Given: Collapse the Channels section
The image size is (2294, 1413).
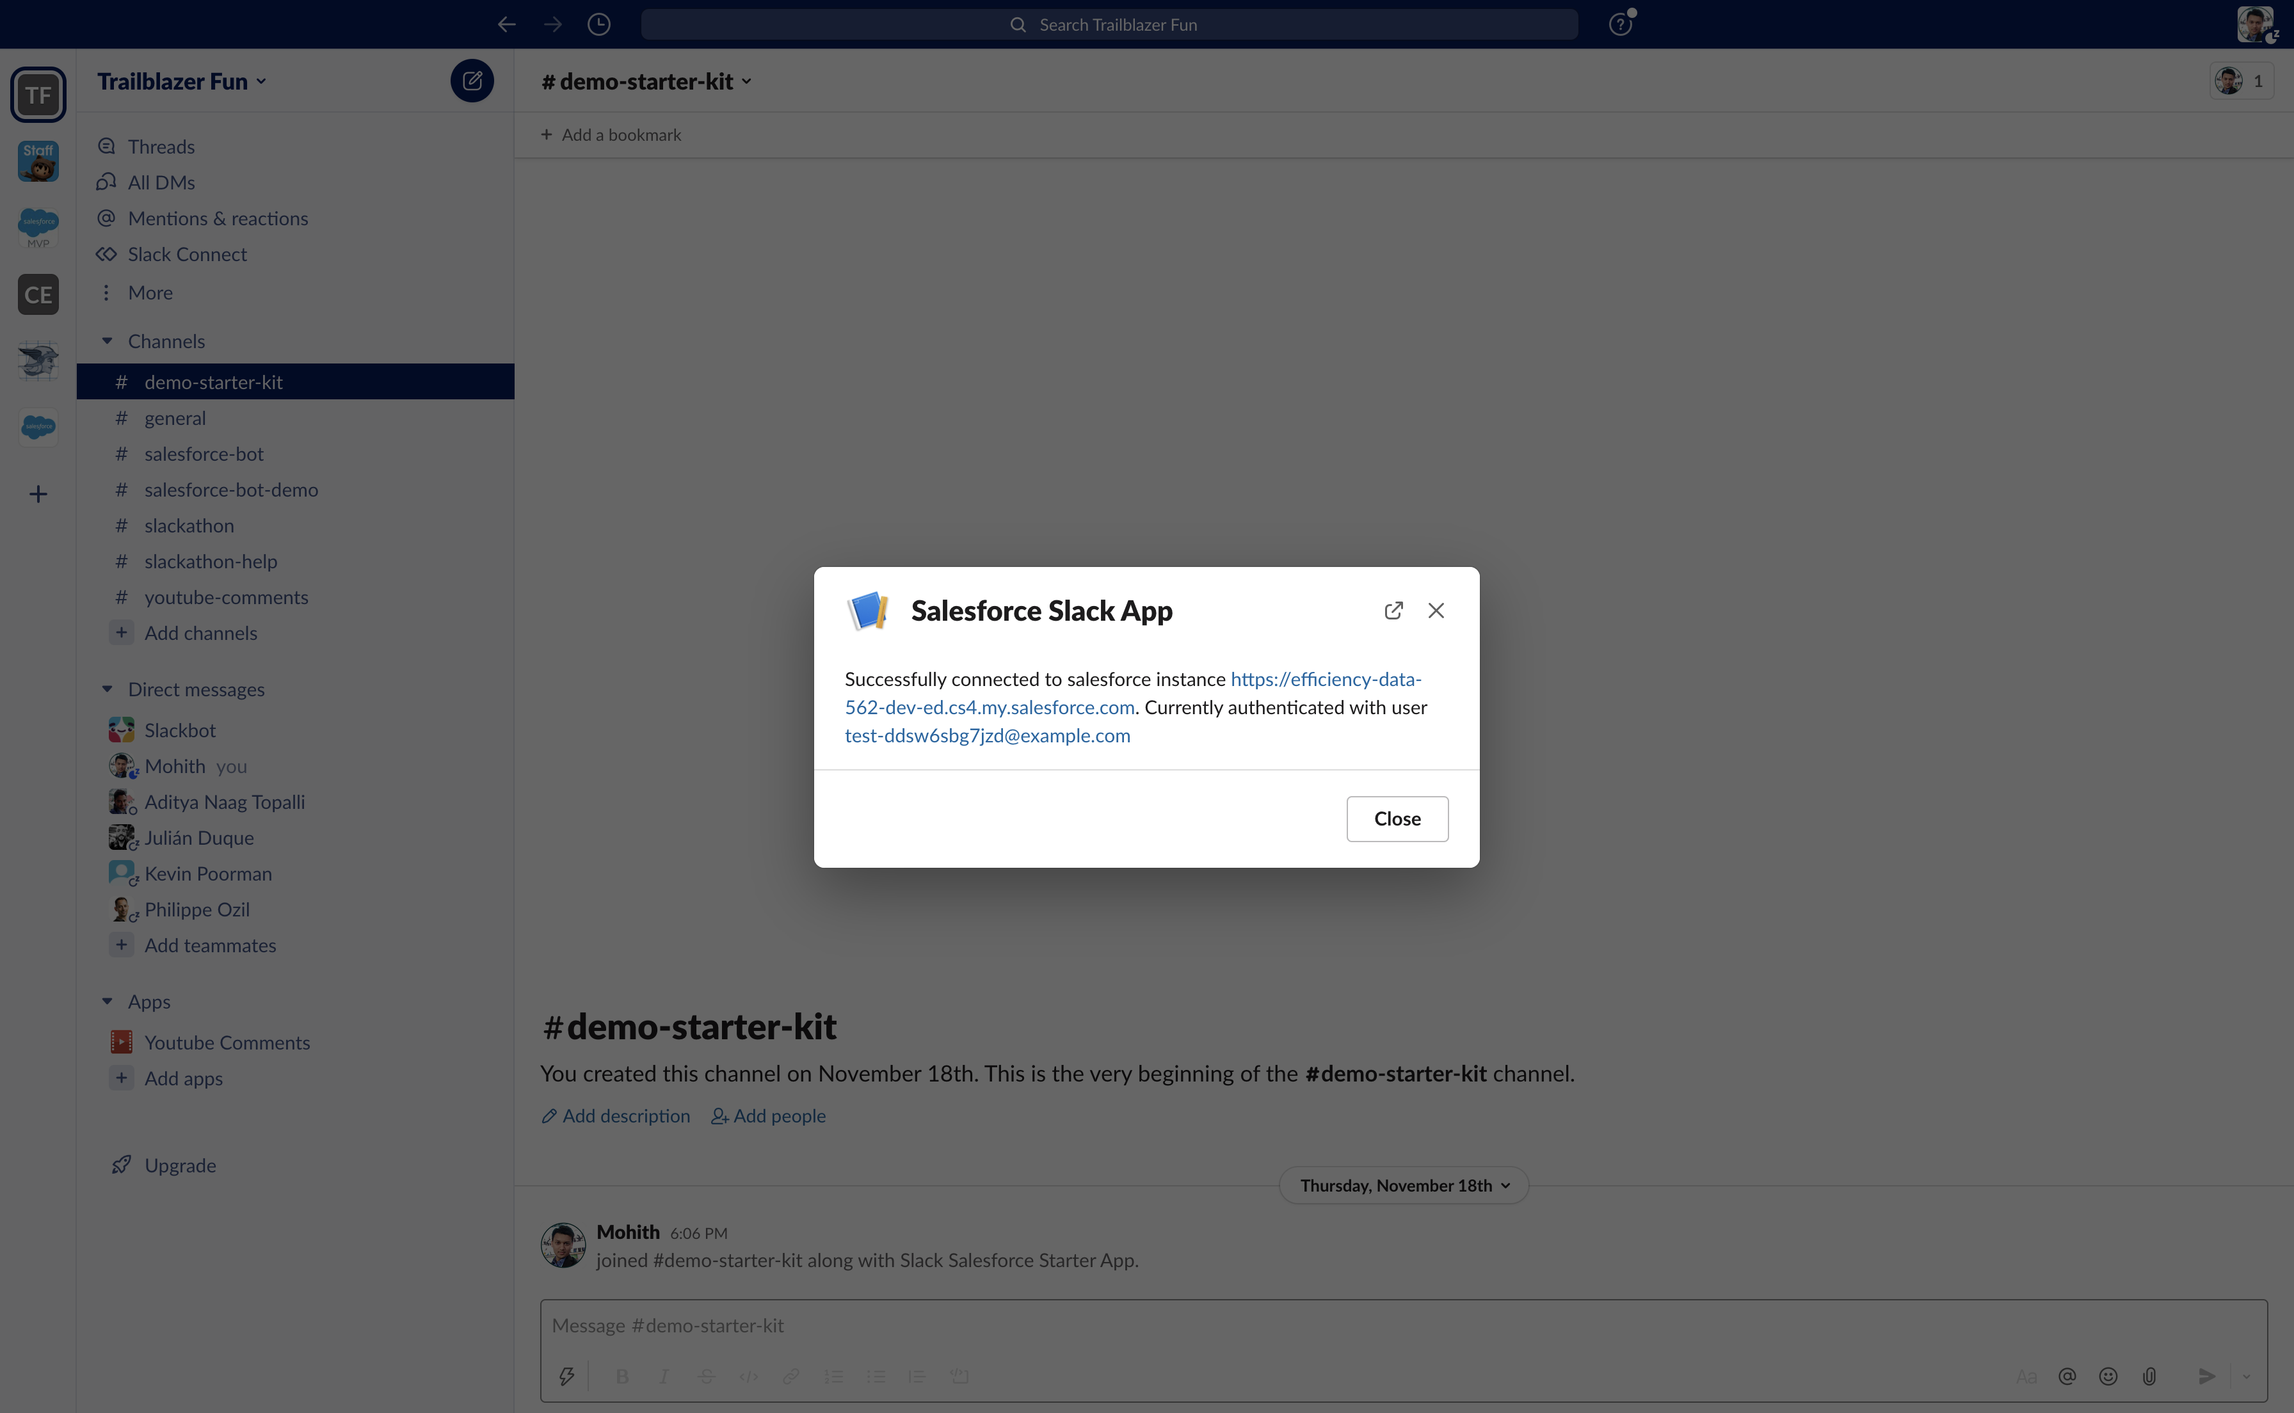Looking at the screenshot, I should (x=108, y=341).
